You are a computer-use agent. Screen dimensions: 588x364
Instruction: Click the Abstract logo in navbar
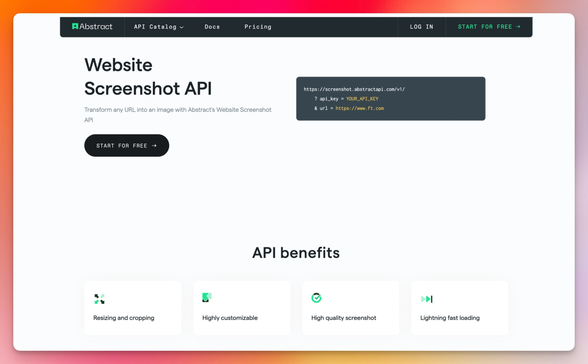click(92, 26)
